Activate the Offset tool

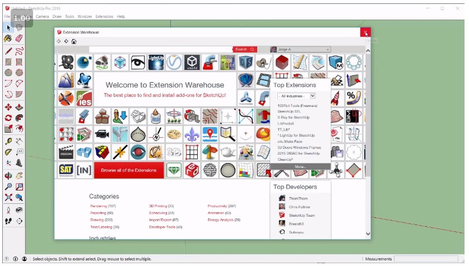click(19, 128)
